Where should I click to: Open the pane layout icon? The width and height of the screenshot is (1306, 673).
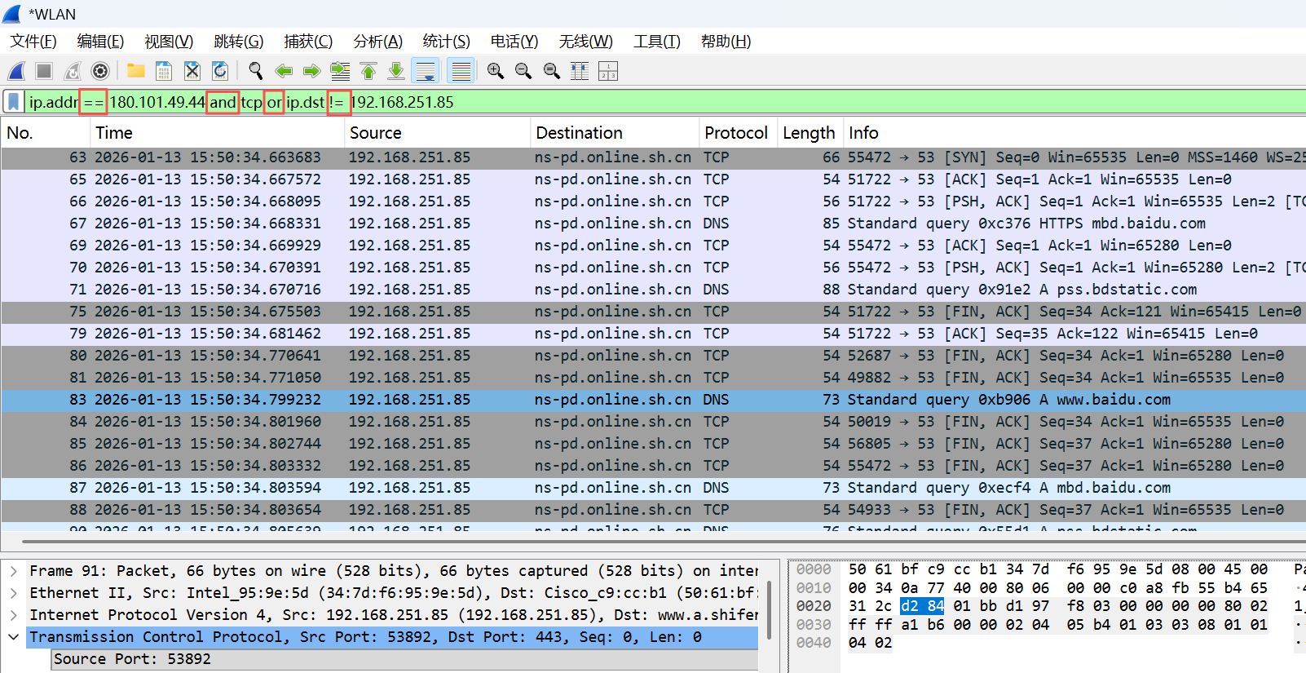pos(608,71)
